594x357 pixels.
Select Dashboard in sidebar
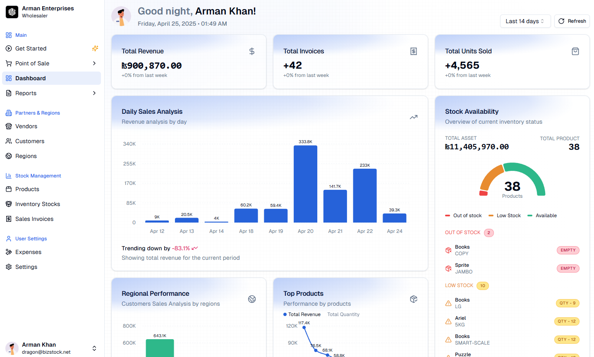pyautogui.click(x=51, y=78)
